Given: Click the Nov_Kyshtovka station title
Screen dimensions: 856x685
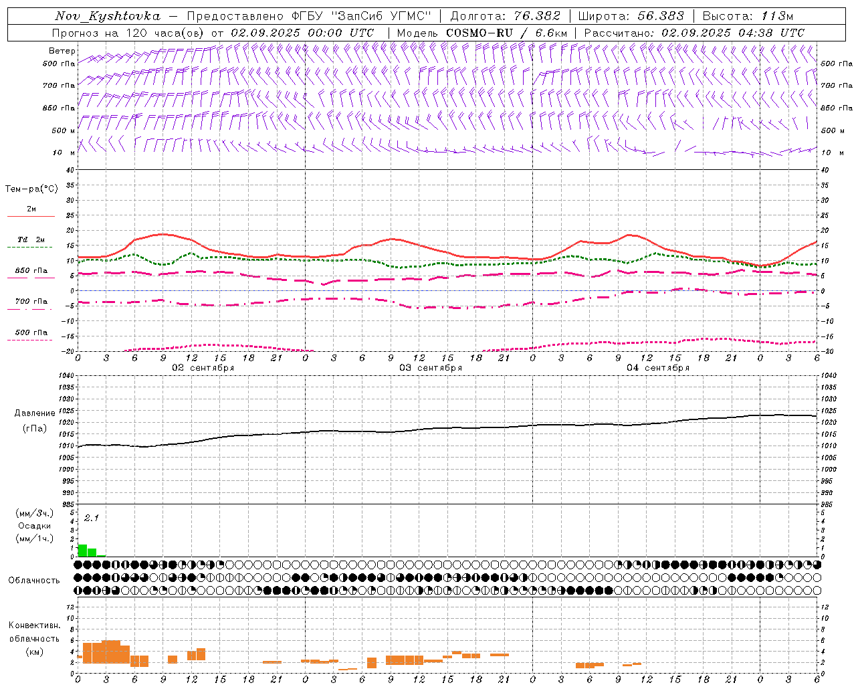Looking at the screenshot, I should [107, 16].
